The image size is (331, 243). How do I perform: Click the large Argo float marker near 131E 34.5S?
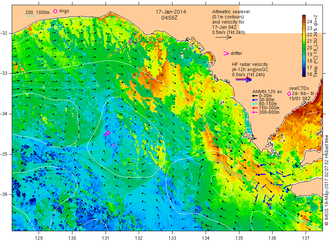(108, 133)
